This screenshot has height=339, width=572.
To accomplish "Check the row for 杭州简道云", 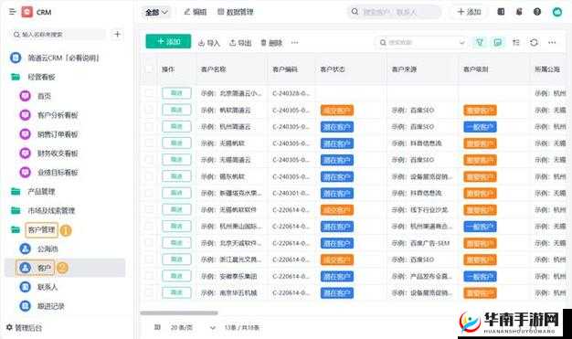I will [x=149, y=127].
